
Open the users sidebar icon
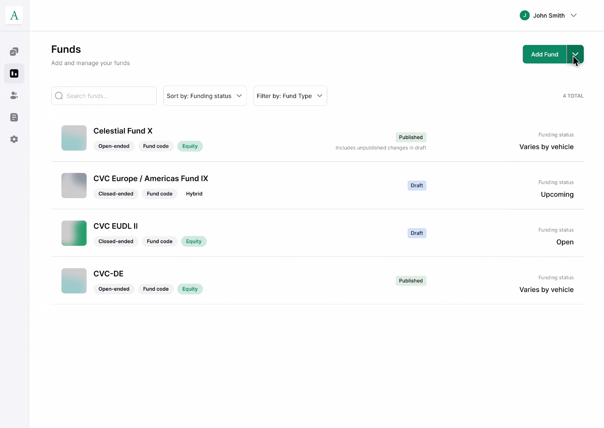(14, 96)
